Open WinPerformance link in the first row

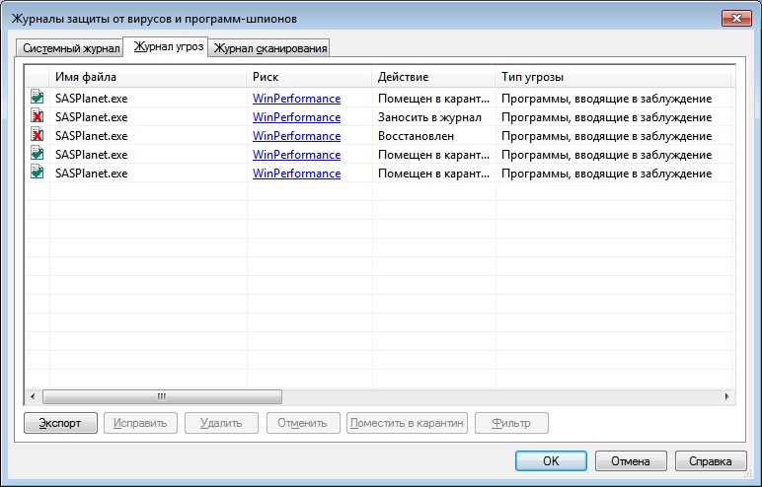click(x=296, y=99)
